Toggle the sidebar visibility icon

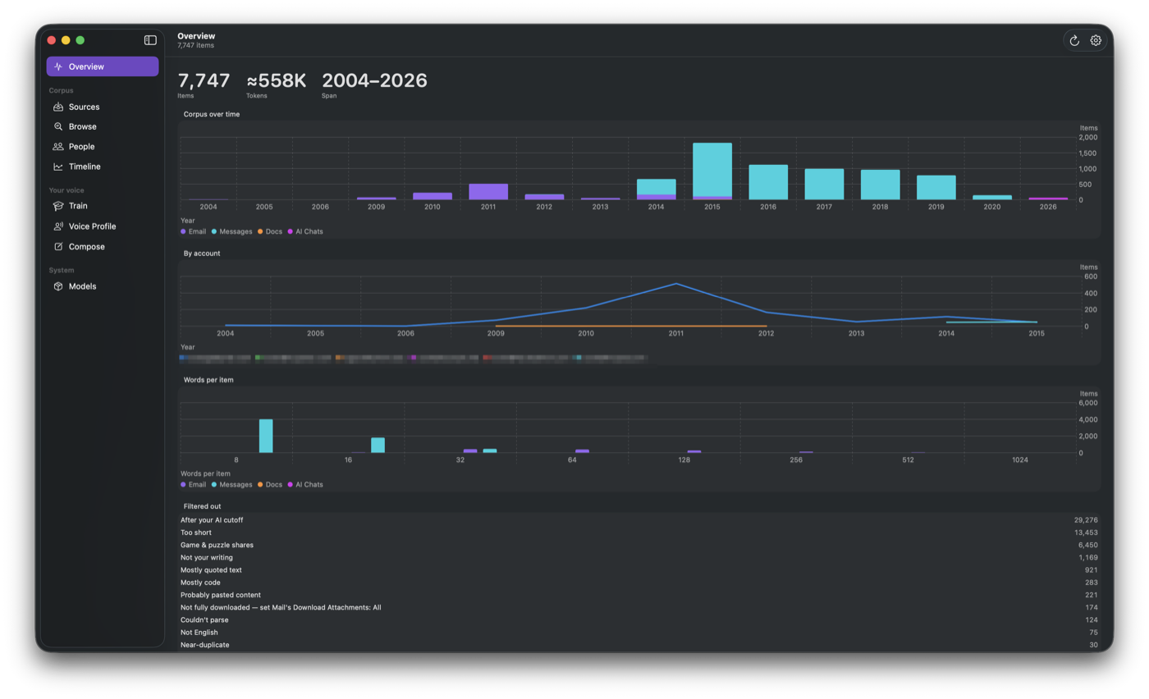click(x=150, y=39)
